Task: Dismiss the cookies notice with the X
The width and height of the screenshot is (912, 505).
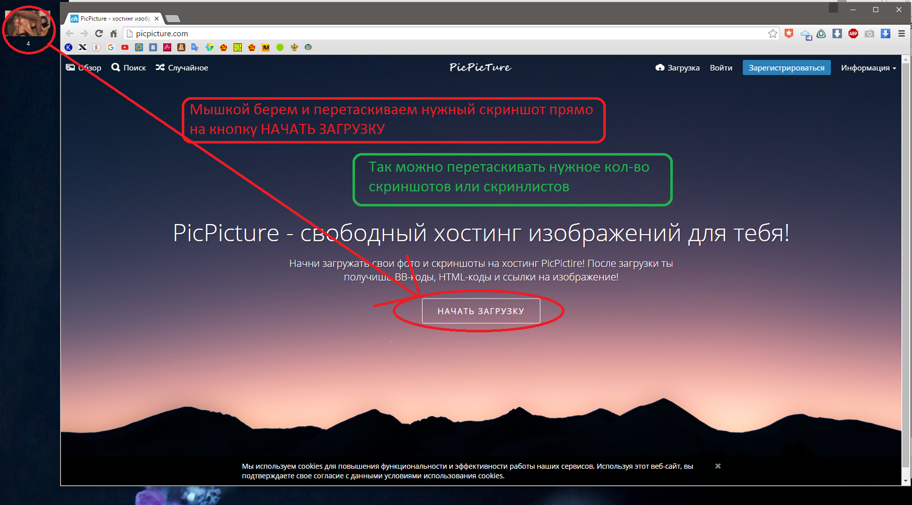Action: click(x=718, y=466)
